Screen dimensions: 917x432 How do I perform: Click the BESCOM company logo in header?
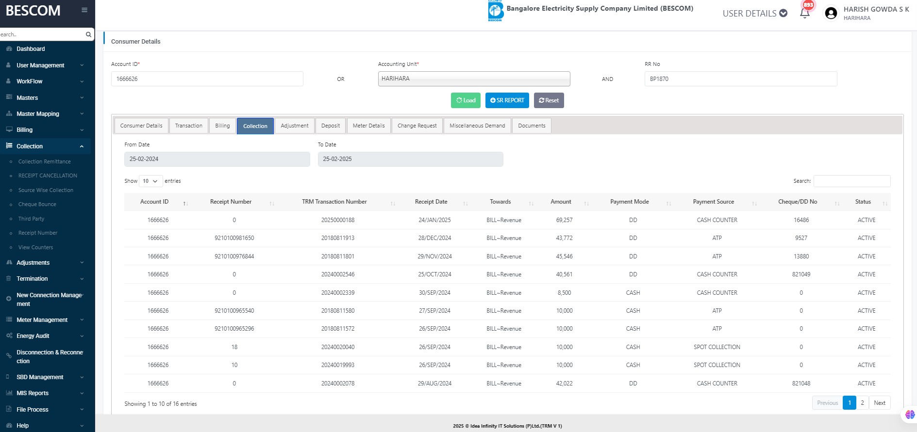point(496,11)
